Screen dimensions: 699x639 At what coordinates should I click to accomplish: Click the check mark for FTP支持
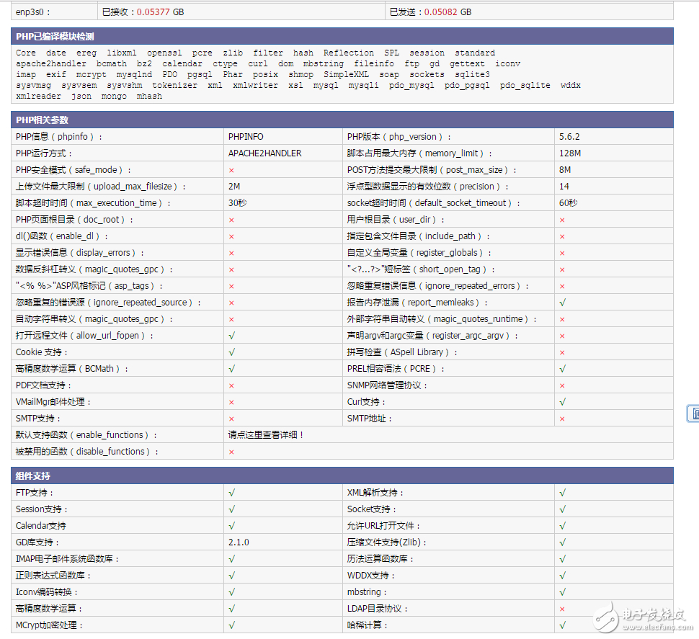pyautogui.click(x=231, y=493)
